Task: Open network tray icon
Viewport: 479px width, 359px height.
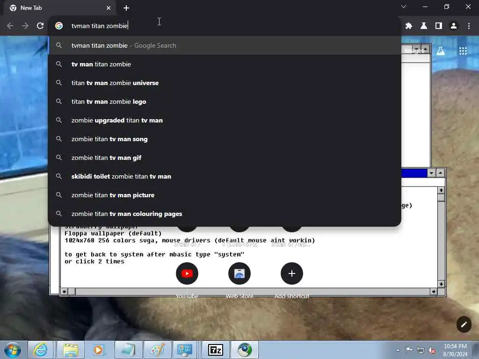Action: click(421, 350)
